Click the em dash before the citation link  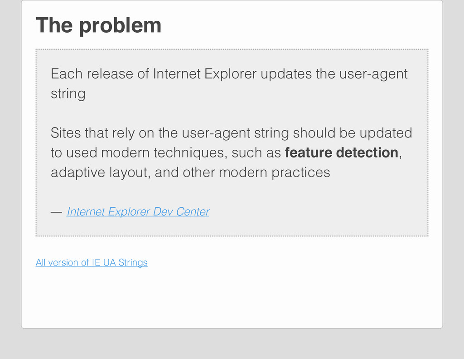pyautogui.click(x=56, y=212)
